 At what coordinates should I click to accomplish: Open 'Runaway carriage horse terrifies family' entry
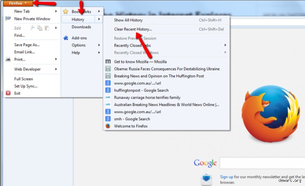click(x=147, y=97)
